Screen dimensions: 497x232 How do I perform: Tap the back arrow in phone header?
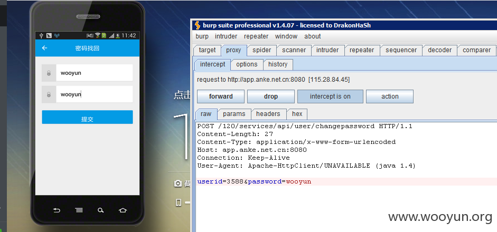tap(44, 48)
